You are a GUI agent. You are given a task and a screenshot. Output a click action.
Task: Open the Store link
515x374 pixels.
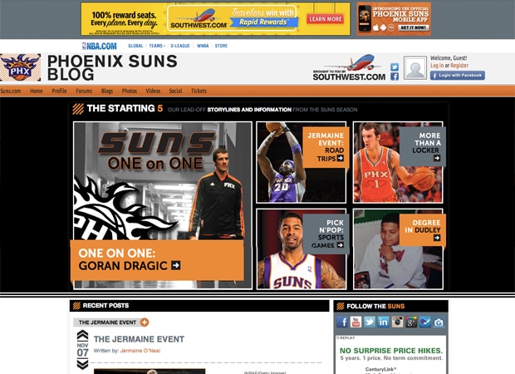click(x=221, y=46)
